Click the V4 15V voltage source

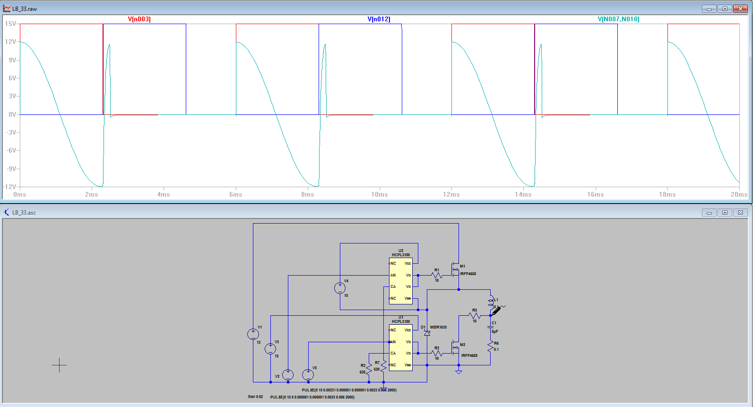339,288
